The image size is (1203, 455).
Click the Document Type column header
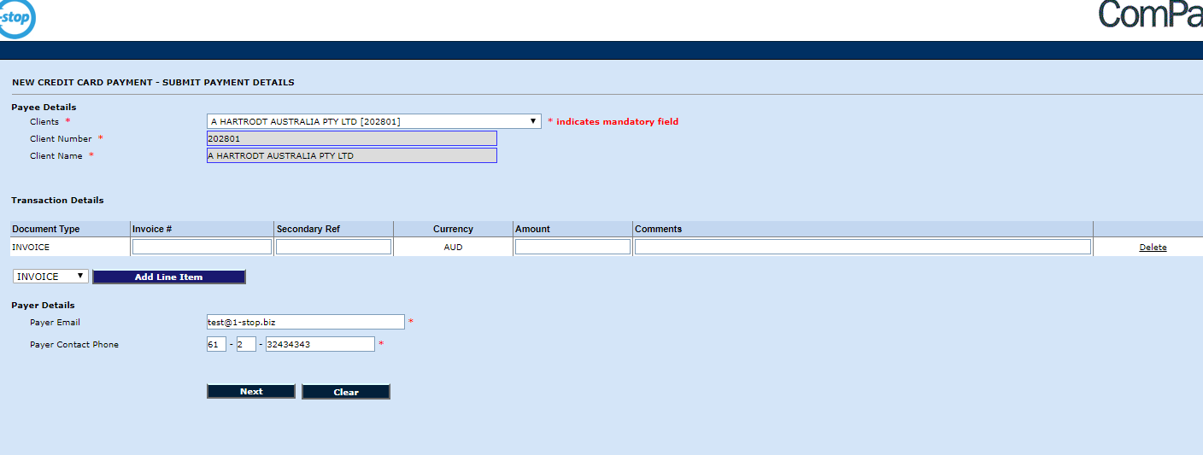(46, 229)
